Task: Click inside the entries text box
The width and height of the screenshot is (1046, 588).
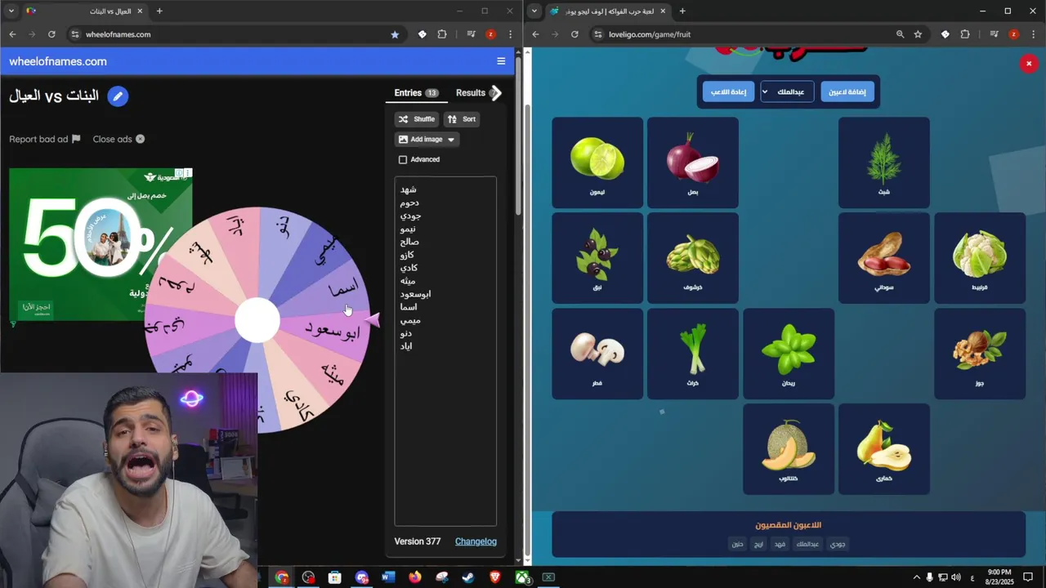Action: [x=445, y=351]
